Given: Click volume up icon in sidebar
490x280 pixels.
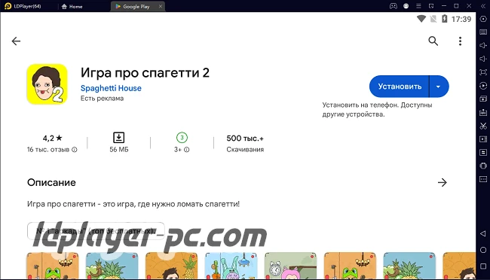Looking at the screenshot, I should 483,46.
